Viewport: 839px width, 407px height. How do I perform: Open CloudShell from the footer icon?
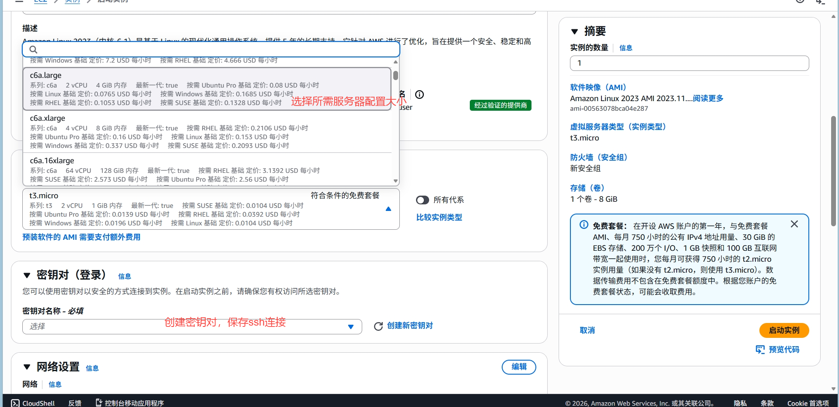(15, 403)
